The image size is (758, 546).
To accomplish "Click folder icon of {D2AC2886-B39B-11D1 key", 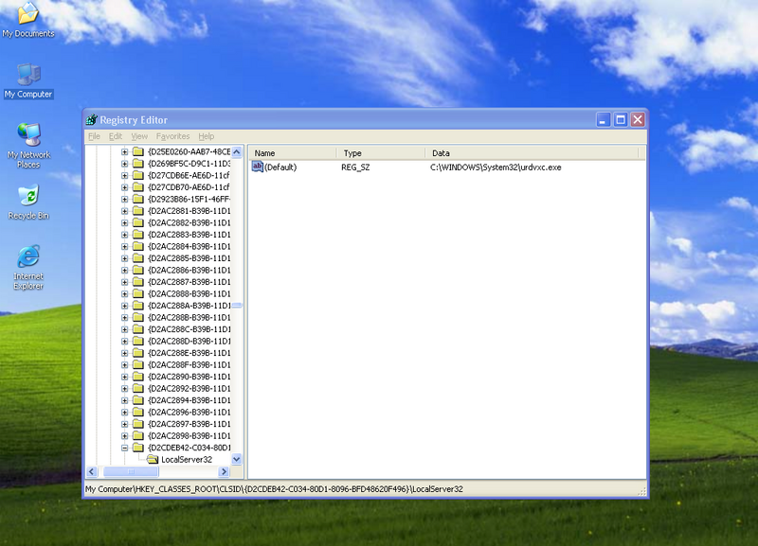I will pyautogui.click(x=138, y=270).
